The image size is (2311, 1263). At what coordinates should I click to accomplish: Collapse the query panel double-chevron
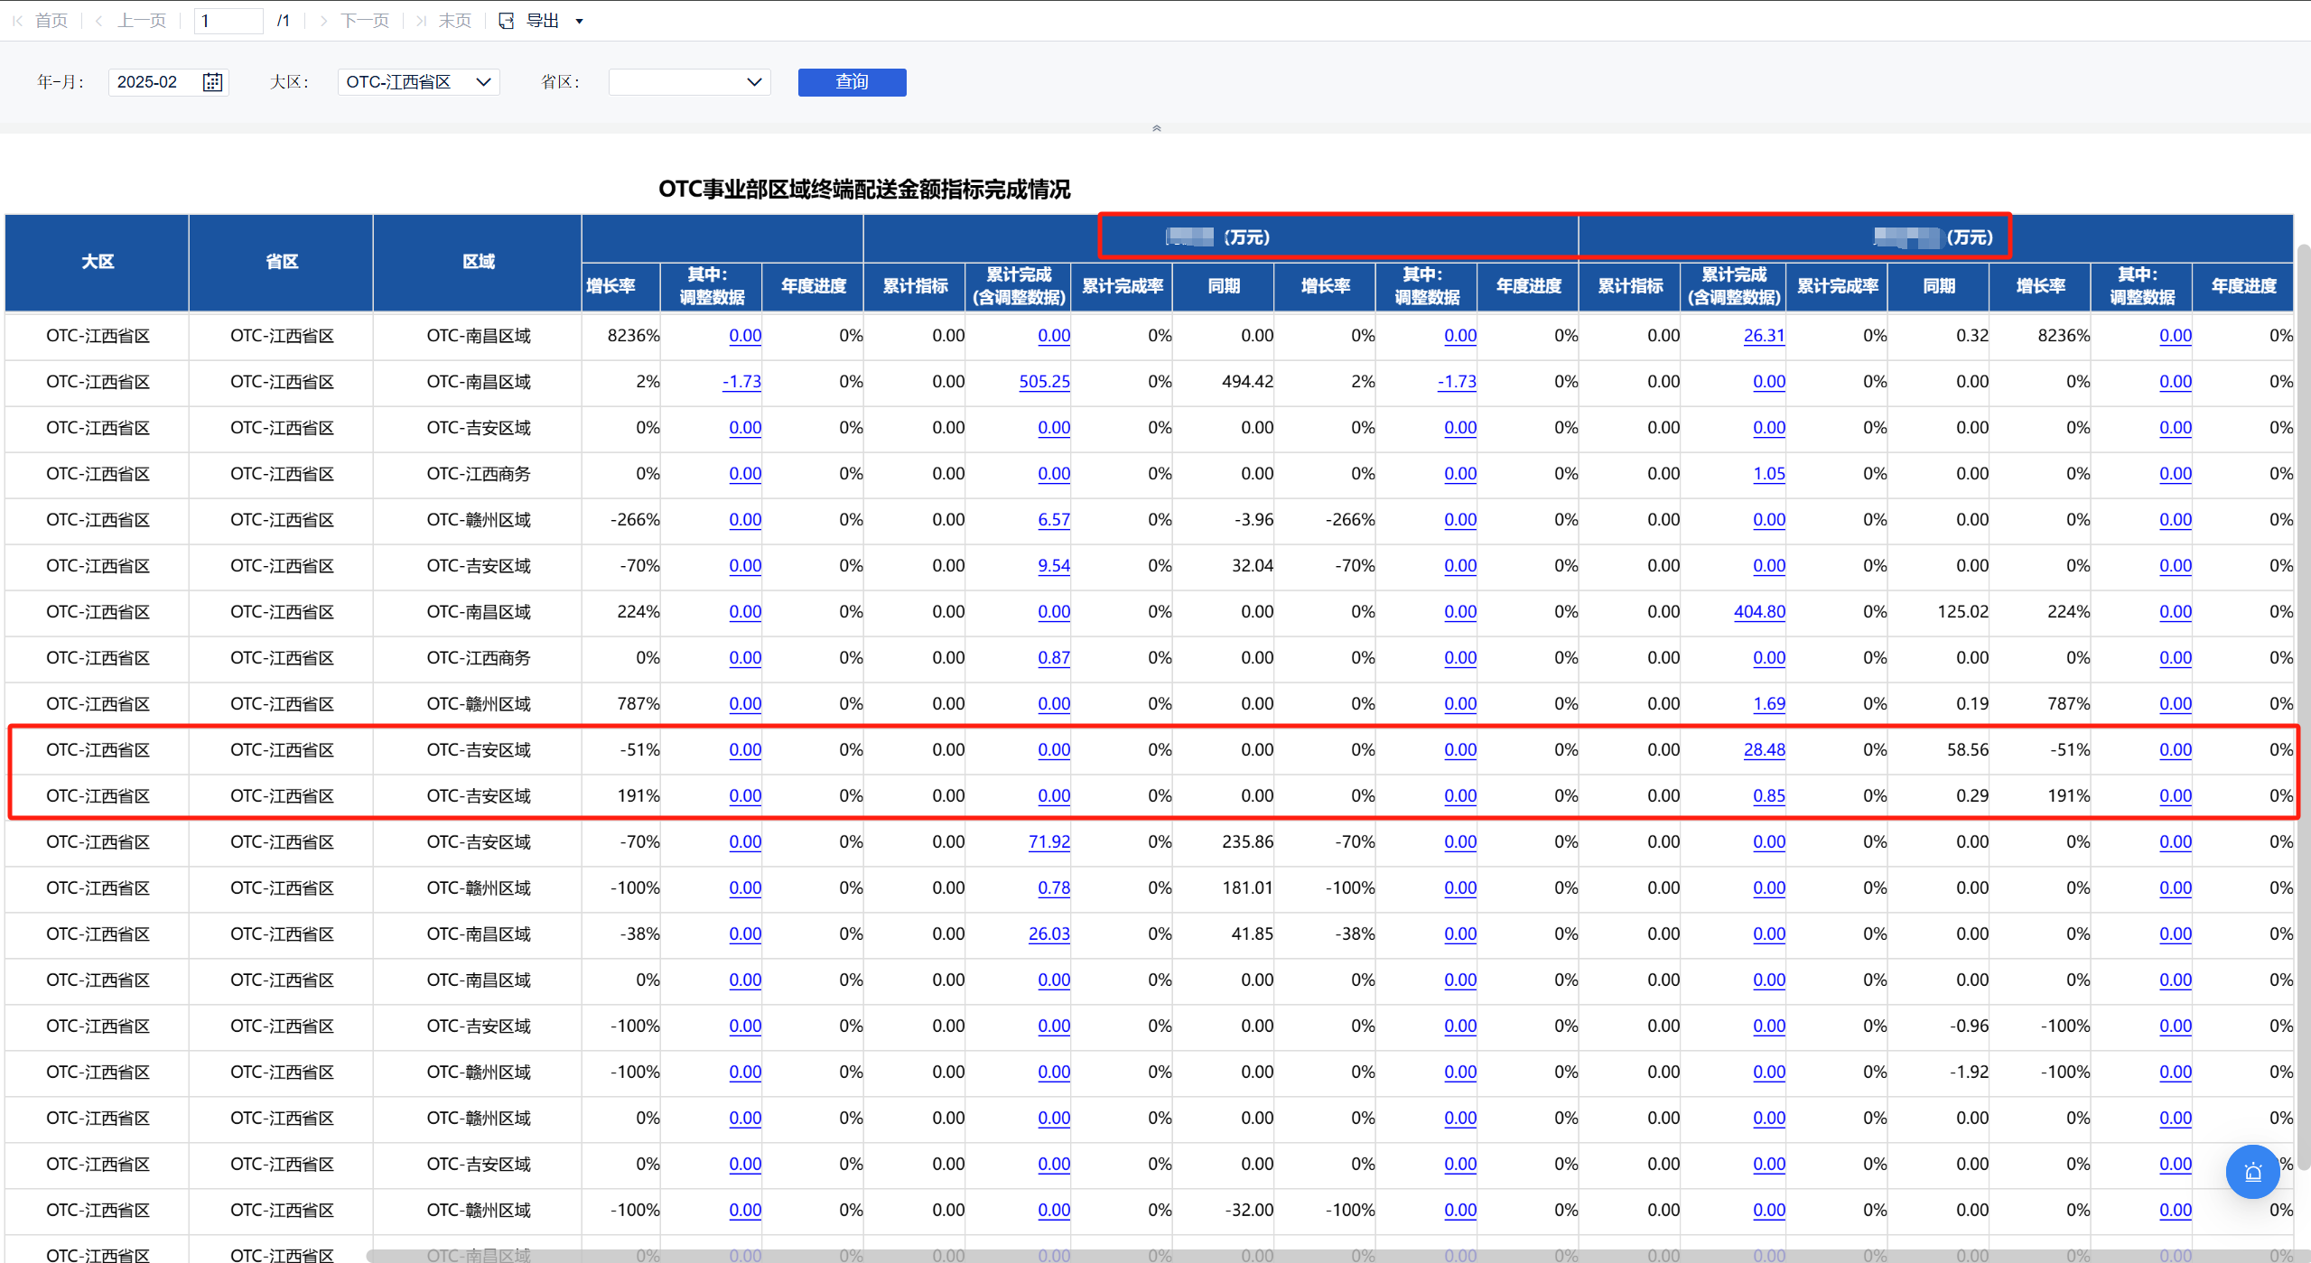pyautogui.click(x=1156, y=128)
